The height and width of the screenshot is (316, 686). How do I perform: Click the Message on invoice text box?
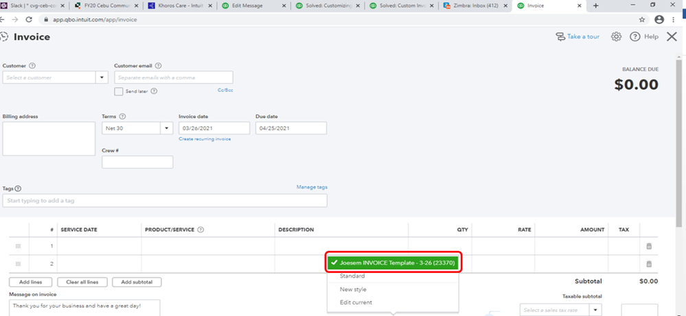[x=85, y=308]
